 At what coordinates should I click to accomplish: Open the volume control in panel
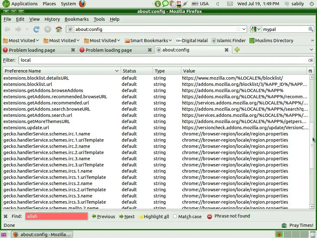[x=218, y=4]
